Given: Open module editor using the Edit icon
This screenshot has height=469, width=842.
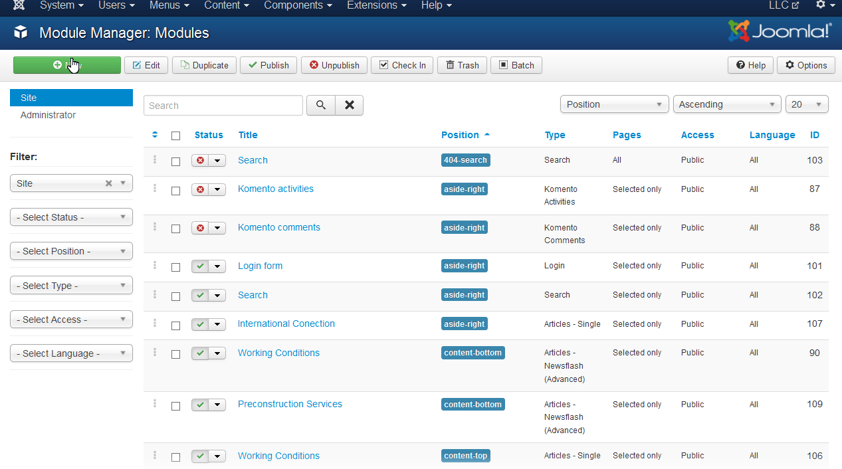Looking at the screenshot, I should coord(146,65).
